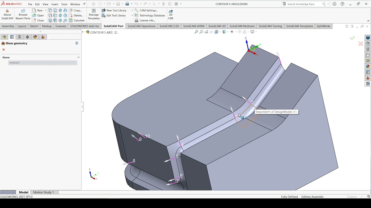Launch the 3D HSR tool
Screen dimensions: 371x208
[171, 14]
